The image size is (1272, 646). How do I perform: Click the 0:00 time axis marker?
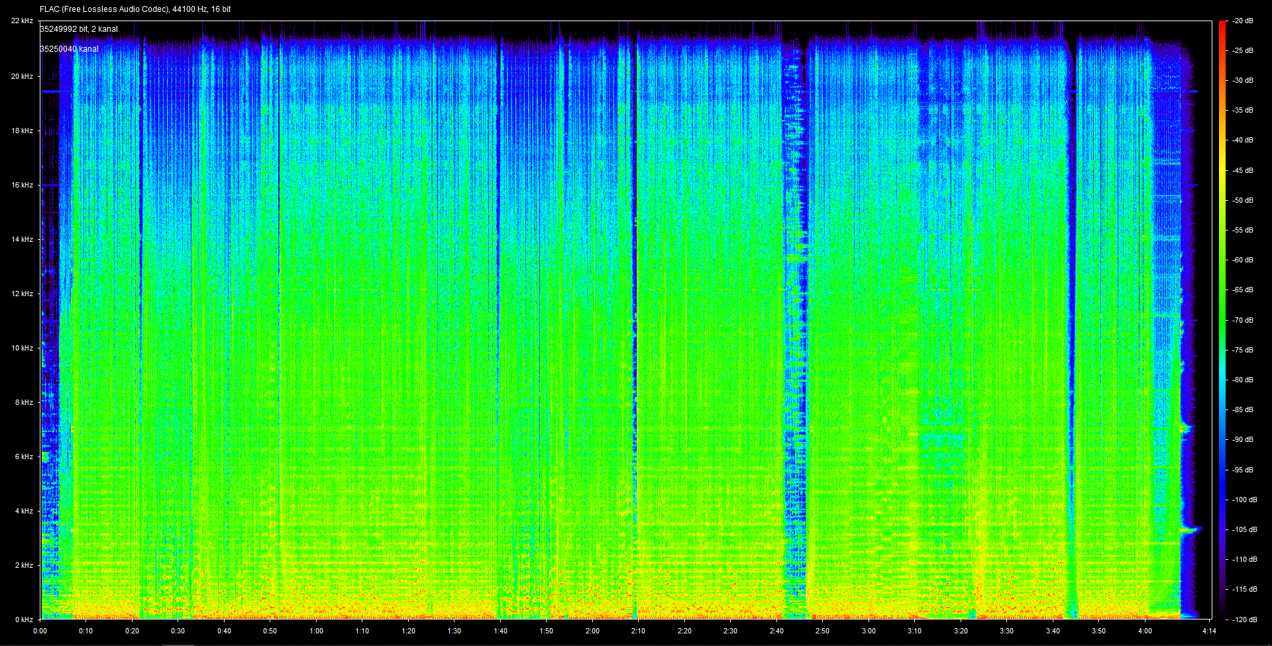pos(40,631)
